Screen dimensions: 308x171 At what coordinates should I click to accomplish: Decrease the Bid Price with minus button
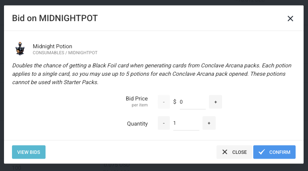[x=164, y=102]
